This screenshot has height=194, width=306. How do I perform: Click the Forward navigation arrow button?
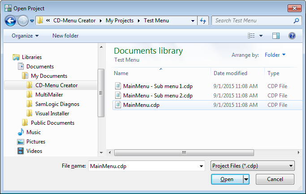point(23,21)
